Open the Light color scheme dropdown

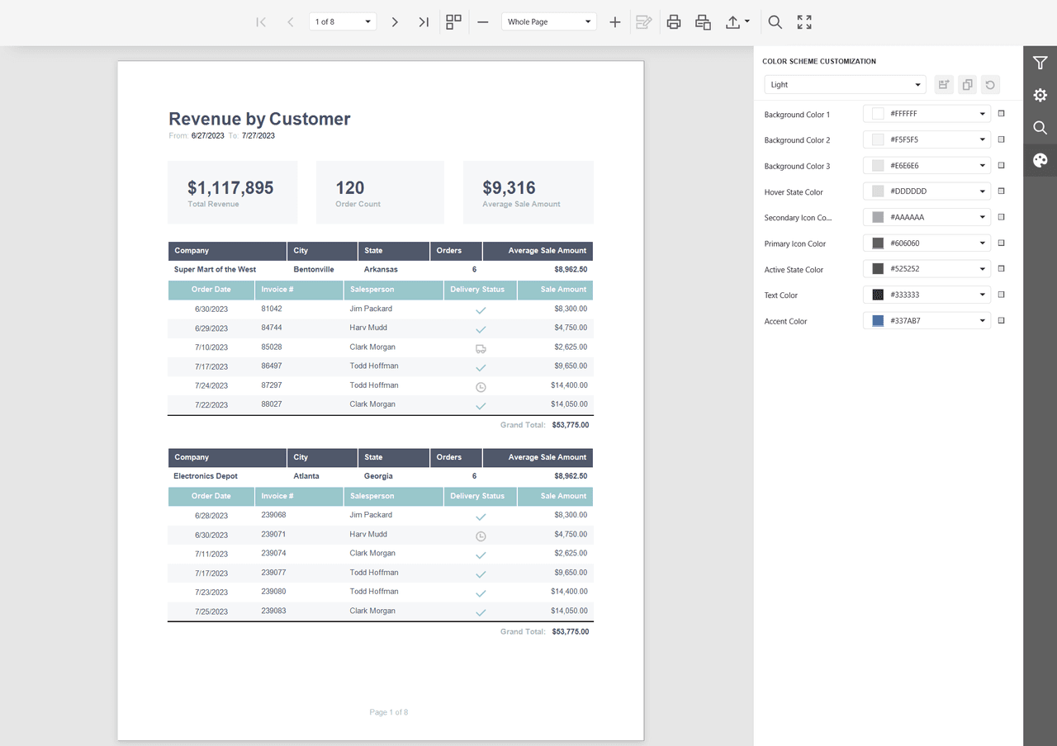(845, 84)
